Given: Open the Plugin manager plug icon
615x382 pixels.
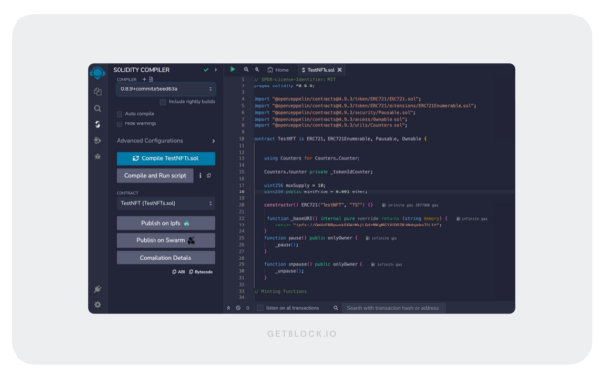Looking at the screenshot, I should [x=98, y=289].
